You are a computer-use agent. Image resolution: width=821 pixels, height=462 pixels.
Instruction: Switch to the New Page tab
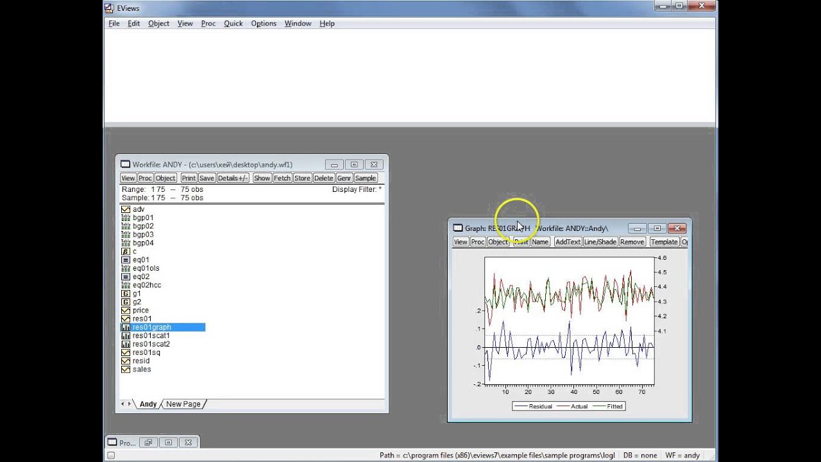183,404
